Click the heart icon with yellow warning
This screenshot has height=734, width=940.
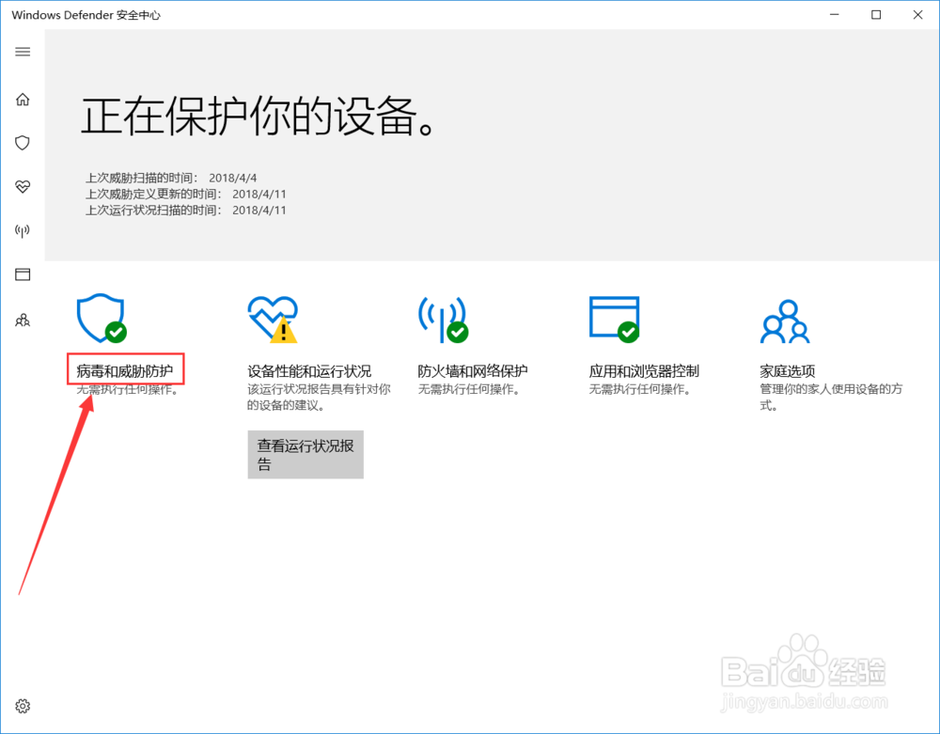coord(273,320)
